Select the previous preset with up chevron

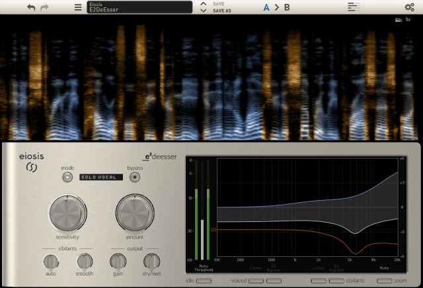pos(204,4)
